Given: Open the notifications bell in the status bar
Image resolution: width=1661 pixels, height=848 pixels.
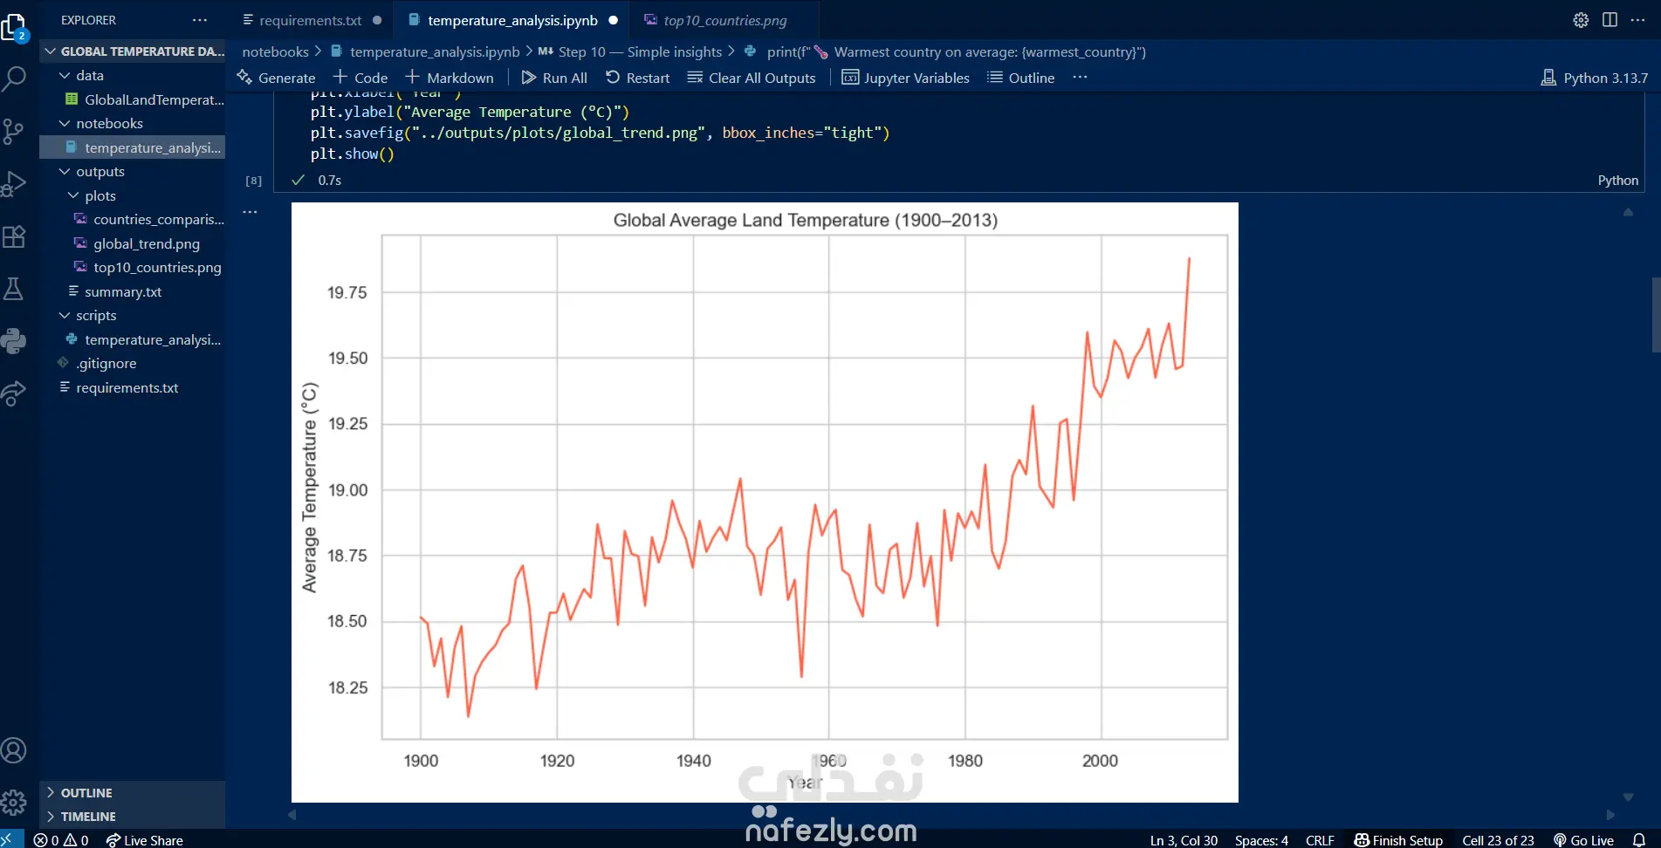Looking at the screenshot, I should tap(1638, 840).
